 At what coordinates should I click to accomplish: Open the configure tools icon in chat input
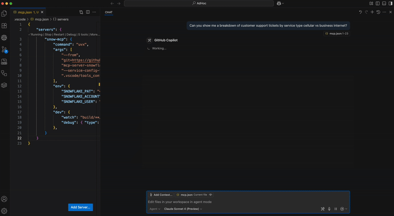click(323, 209)
